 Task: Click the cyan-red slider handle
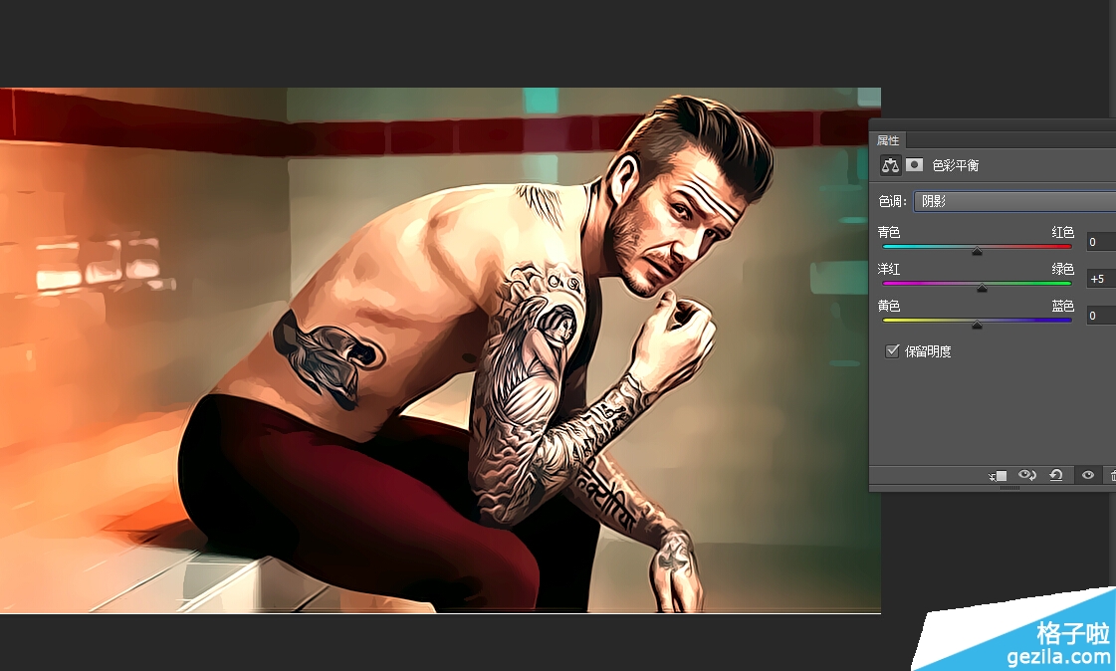coord(977,252)
